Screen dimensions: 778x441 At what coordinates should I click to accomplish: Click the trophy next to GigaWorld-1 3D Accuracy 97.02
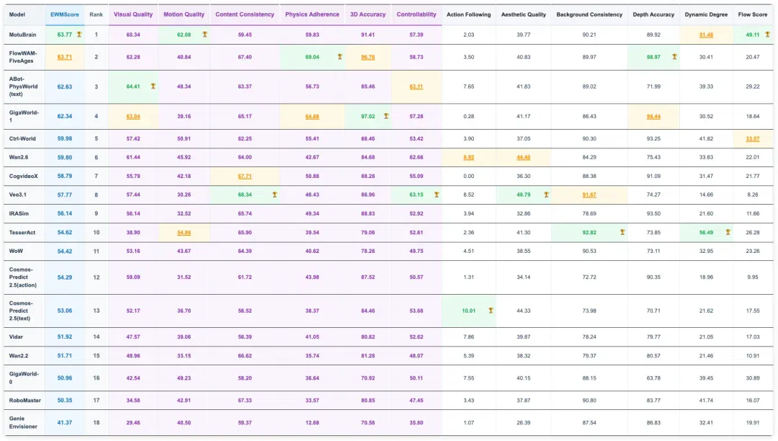pos(386,116)
